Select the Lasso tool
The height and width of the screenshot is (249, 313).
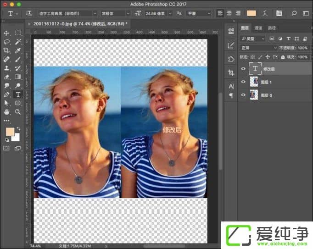point(6,42)
